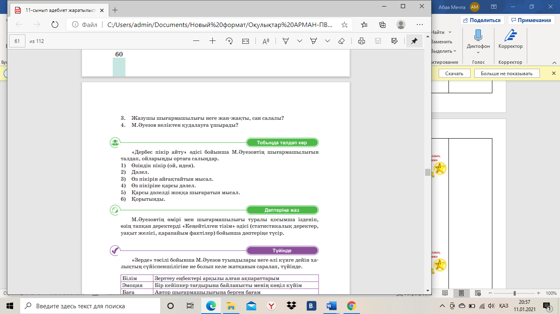Select the Erase tool
This screenshot has width=560, height=314.
(341, 41)
